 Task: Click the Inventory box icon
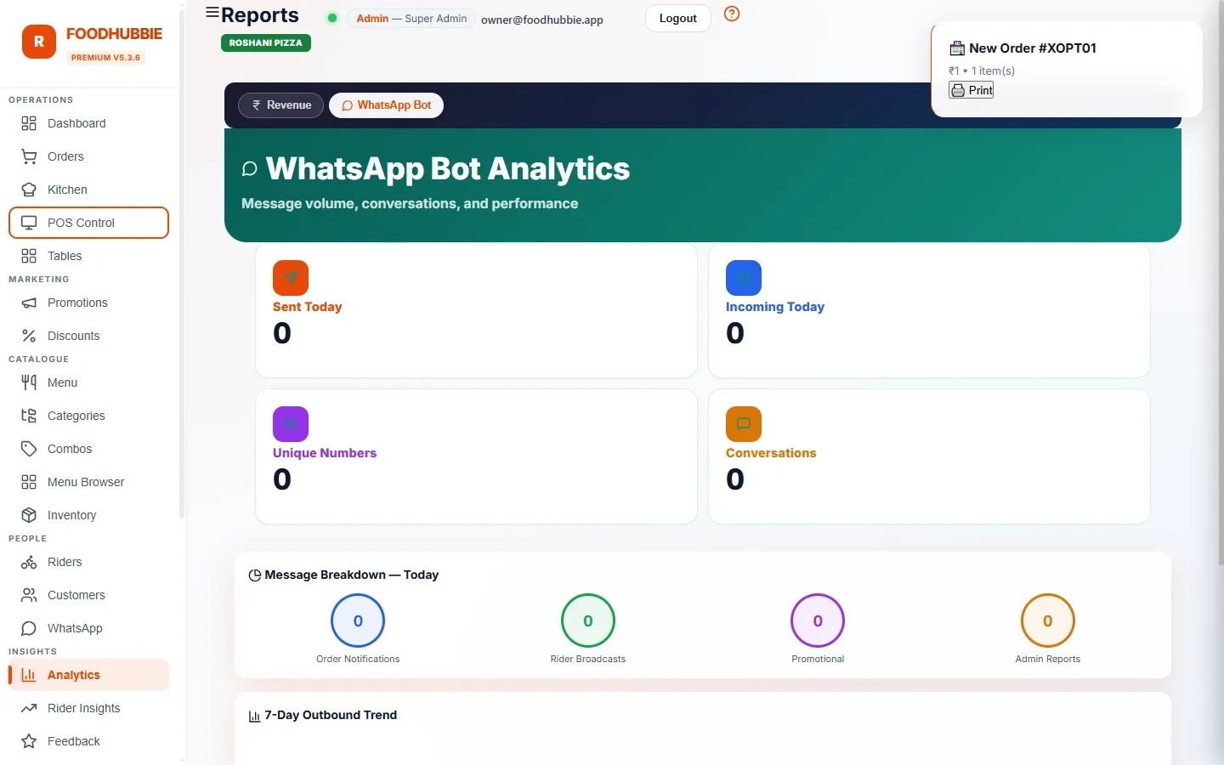pyautogui.click(x=29, y=515)
